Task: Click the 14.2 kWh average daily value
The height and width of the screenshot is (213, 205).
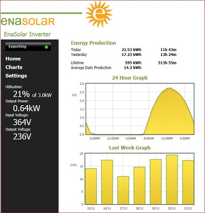Action: pos(133,68)
